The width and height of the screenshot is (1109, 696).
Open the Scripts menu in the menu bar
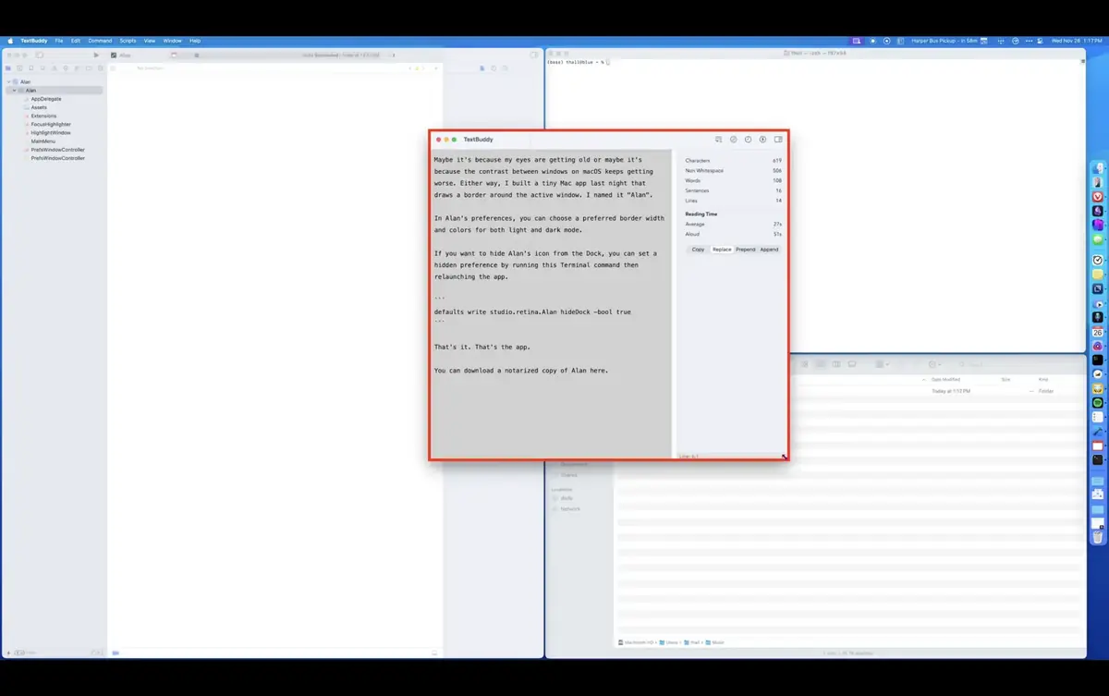point(128,41)
